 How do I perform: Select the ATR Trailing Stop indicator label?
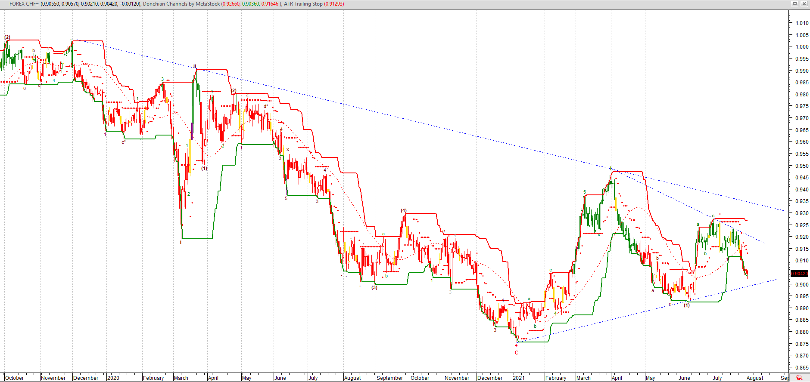coord(303,4)
